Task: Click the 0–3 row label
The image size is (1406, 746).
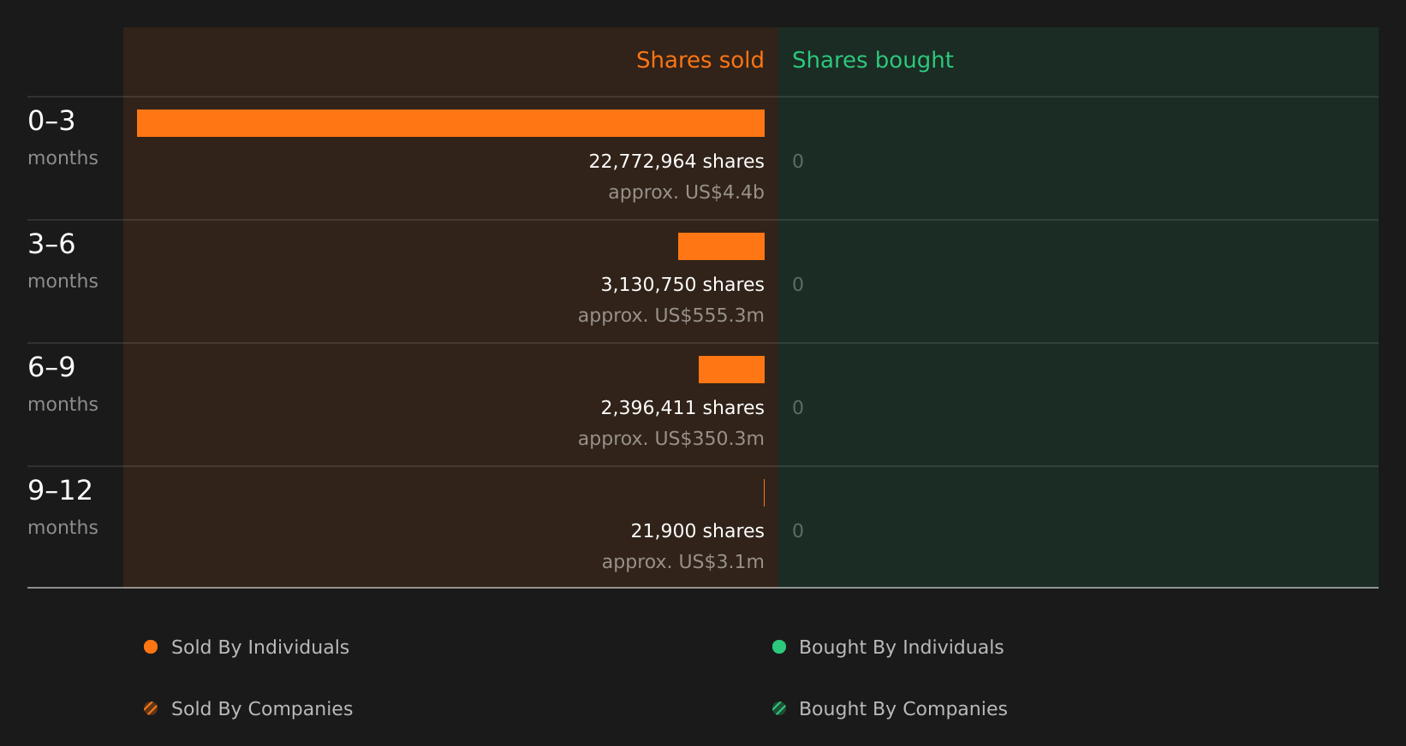Action: [x=51, y=121]
